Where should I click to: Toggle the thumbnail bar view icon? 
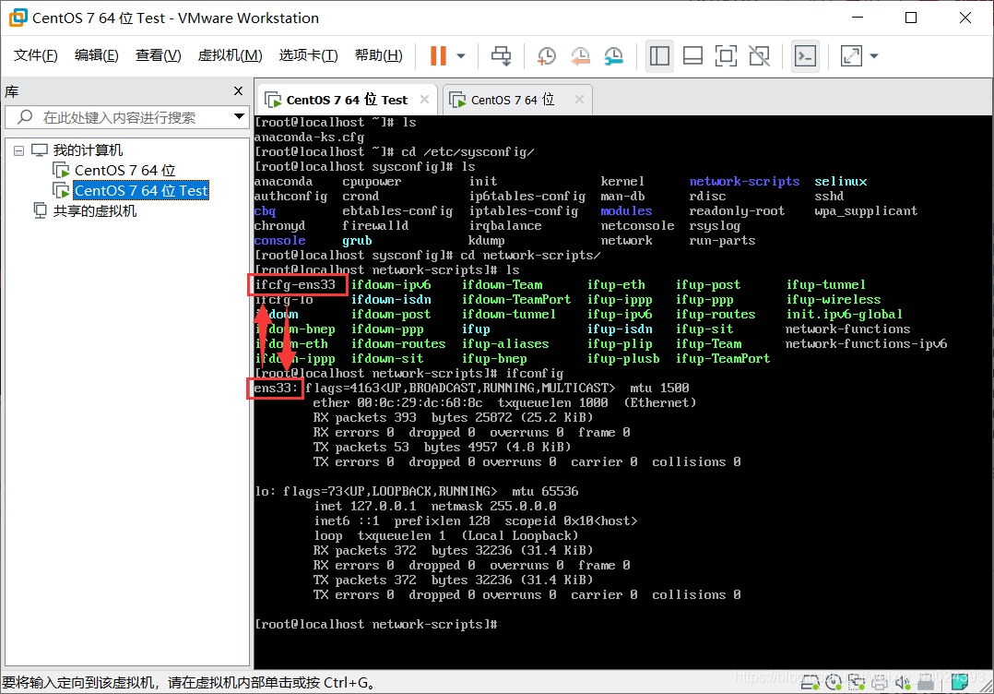point(692,55)
